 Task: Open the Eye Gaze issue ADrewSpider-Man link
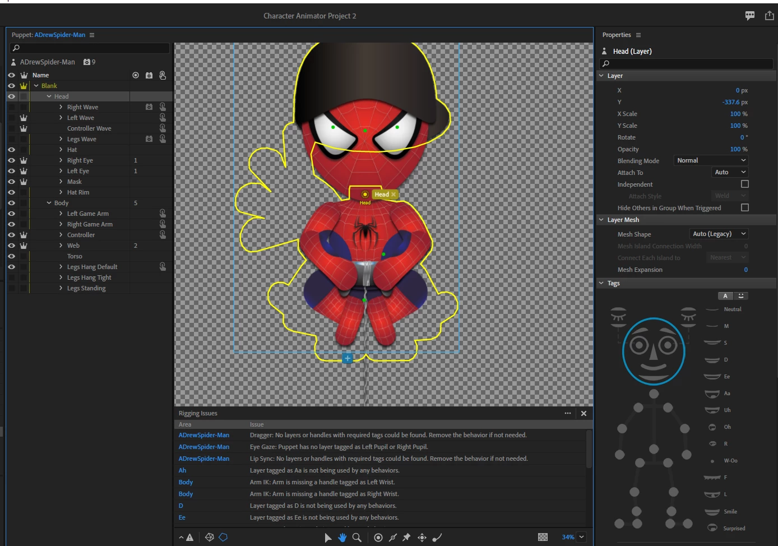click(x=204, y=447)
